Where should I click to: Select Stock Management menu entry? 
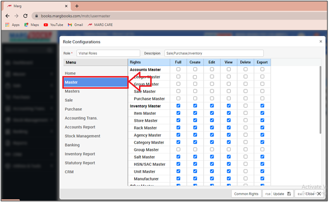pos(83,136)
